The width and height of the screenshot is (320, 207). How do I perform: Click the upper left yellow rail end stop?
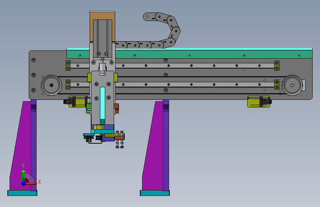pyautogui.click(x=68, y=66)
